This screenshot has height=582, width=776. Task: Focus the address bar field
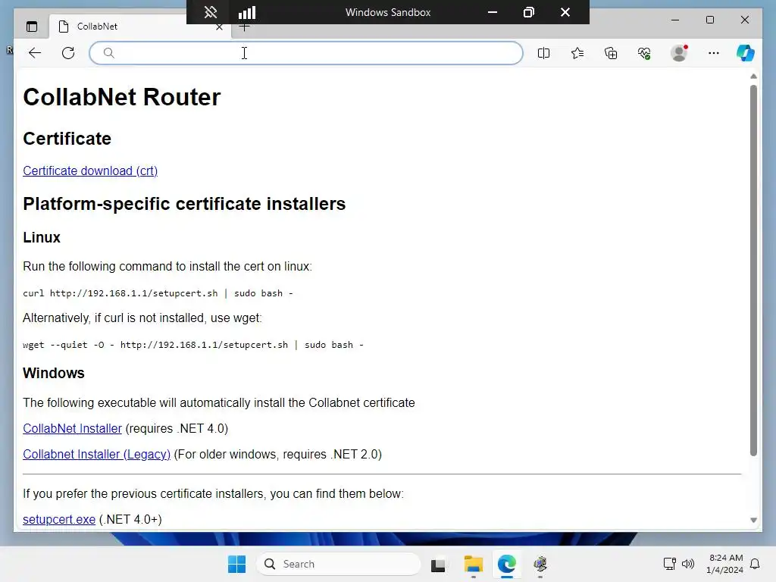[x=306, y=53]
